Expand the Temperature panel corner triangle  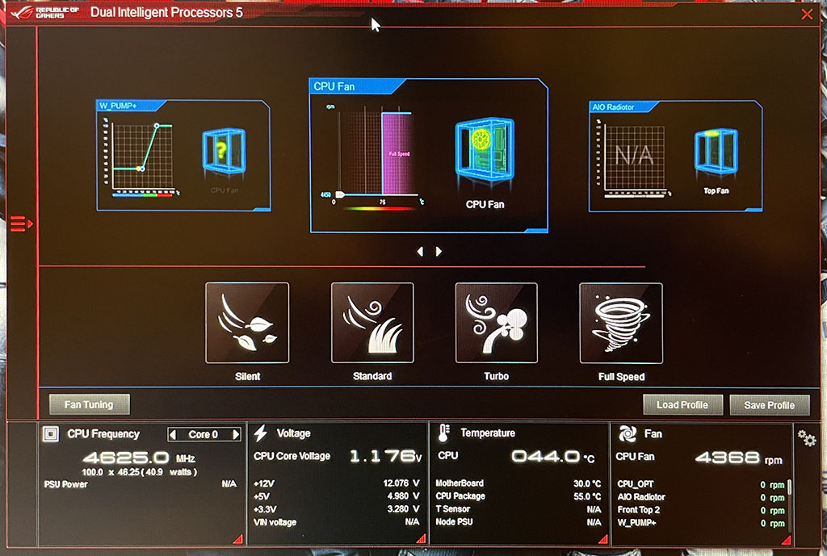pyautogui.click(x=603, y=538)
